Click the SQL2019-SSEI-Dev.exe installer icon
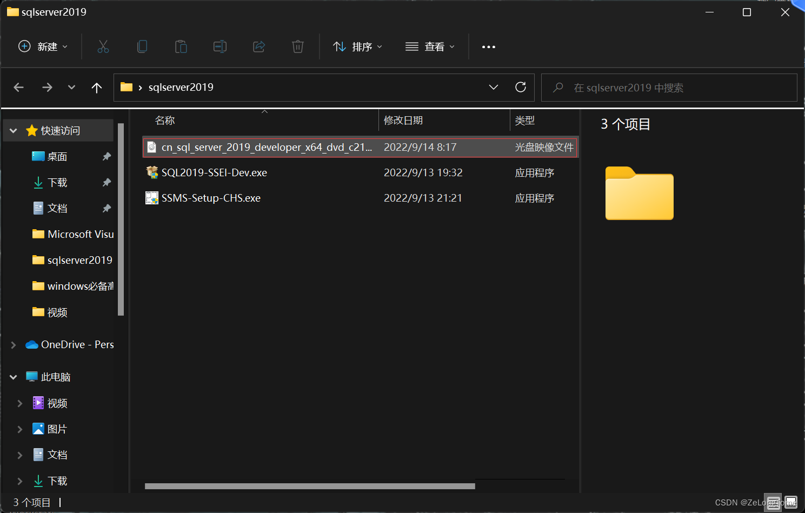Screen dimensions: 805x513 (152, 172)
